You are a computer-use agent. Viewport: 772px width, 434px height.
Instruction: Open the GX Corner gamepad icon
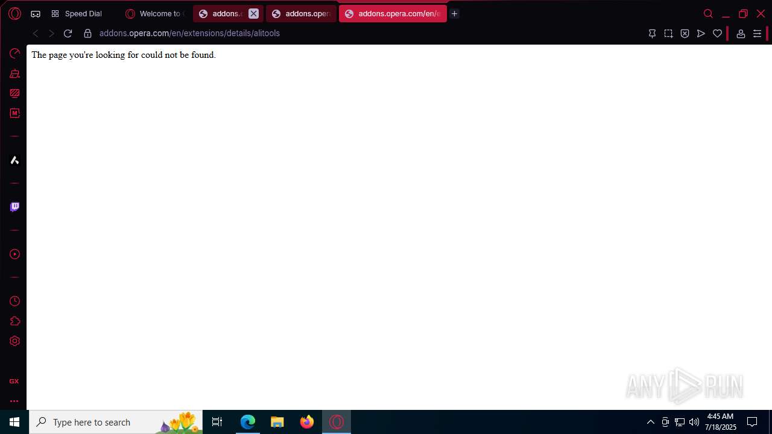point(36,14)
